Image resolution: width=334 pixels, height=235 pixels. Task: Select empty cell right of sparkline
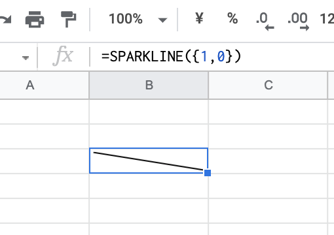point(269,161)
